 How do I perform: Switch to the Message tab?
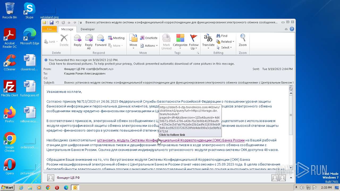pyautogui.click(x=67, y=29)
